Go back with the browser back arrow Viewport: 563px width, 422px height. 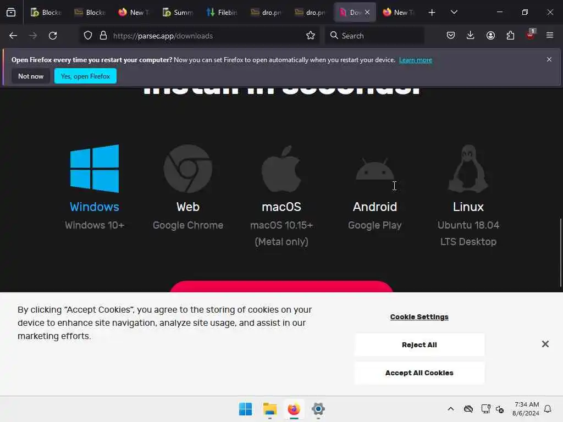[13, 36]
